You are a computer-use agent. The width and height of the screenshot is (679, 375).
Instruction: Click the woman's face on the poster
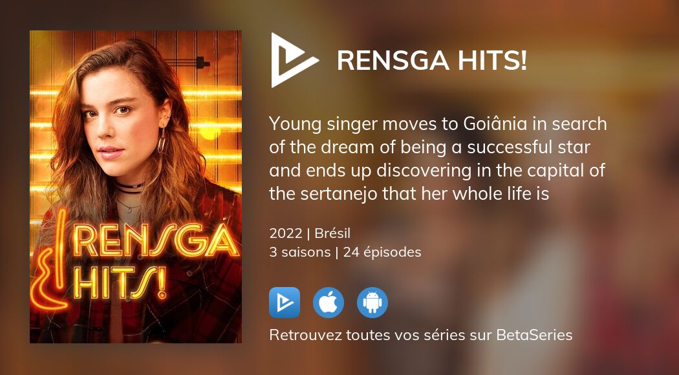tap(120, 122)
